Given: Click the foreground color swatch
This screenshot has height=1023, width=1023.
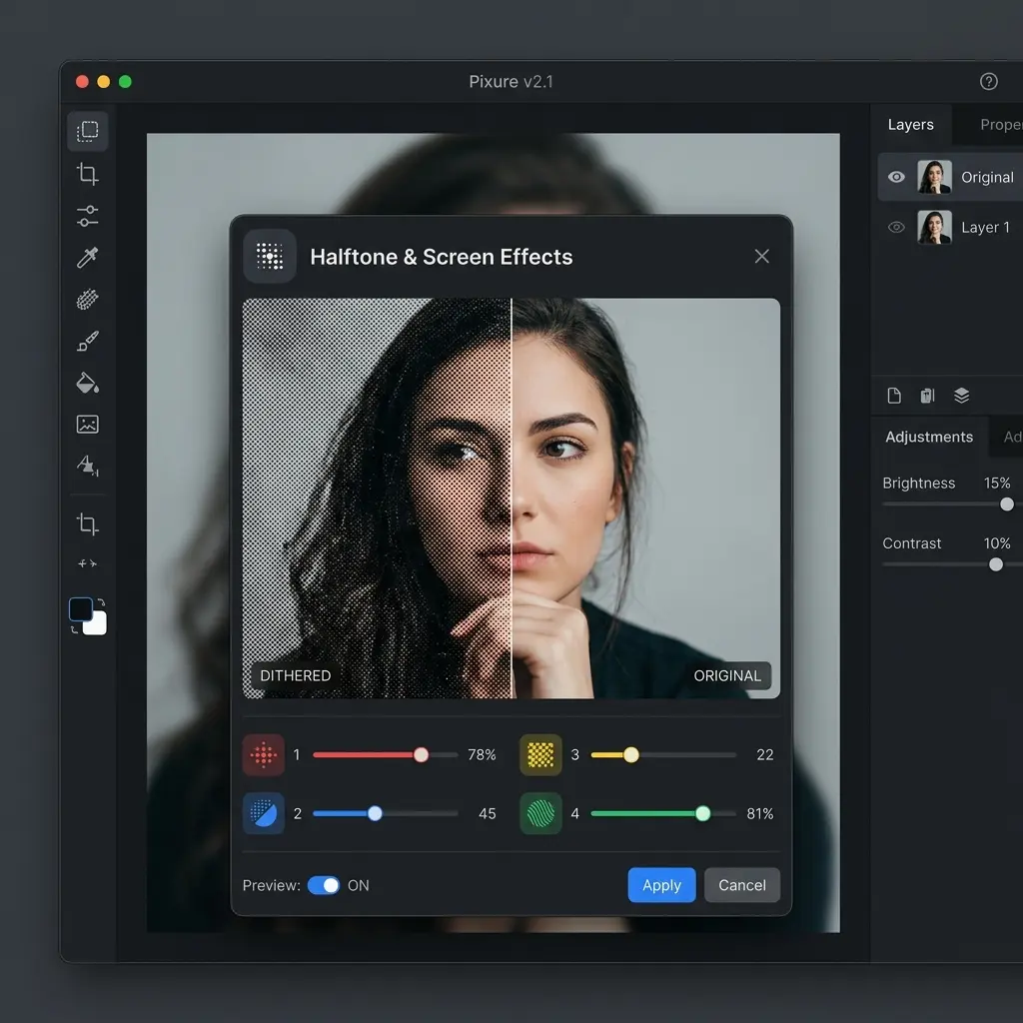Looking at the screenshot, I should (81, 609).
